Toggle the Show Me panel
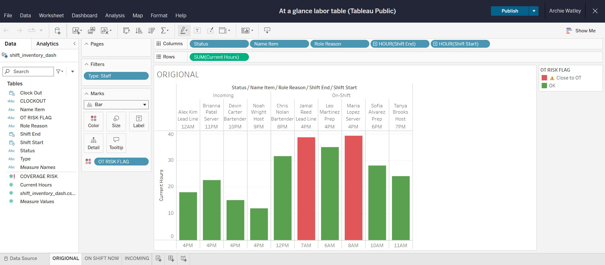Viewport: 605px width, 265px height. click(581, 30)
